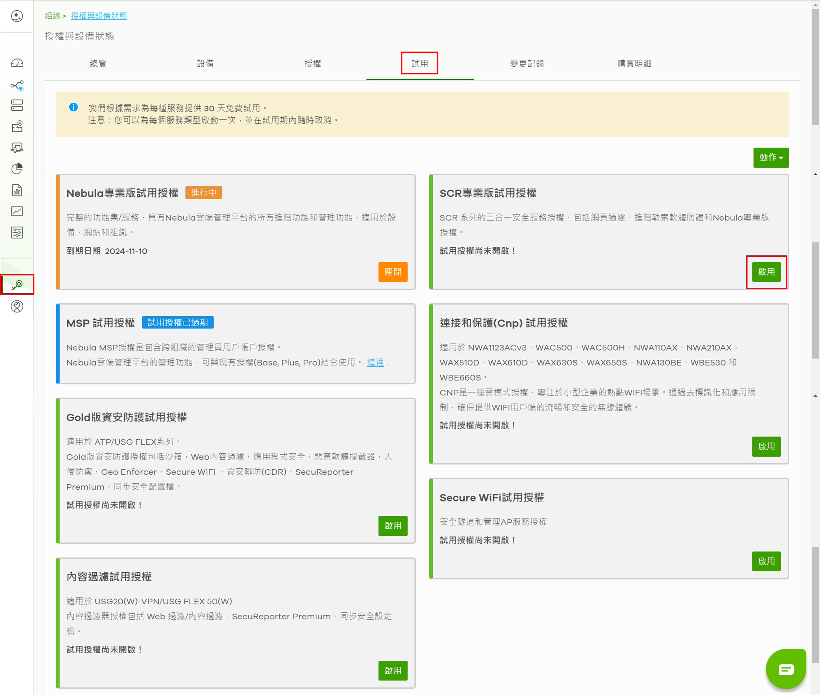Click 關閉 on Nebula專業版 trial
Viewport: 820px width, 696px height.
[x=393, y=272]
